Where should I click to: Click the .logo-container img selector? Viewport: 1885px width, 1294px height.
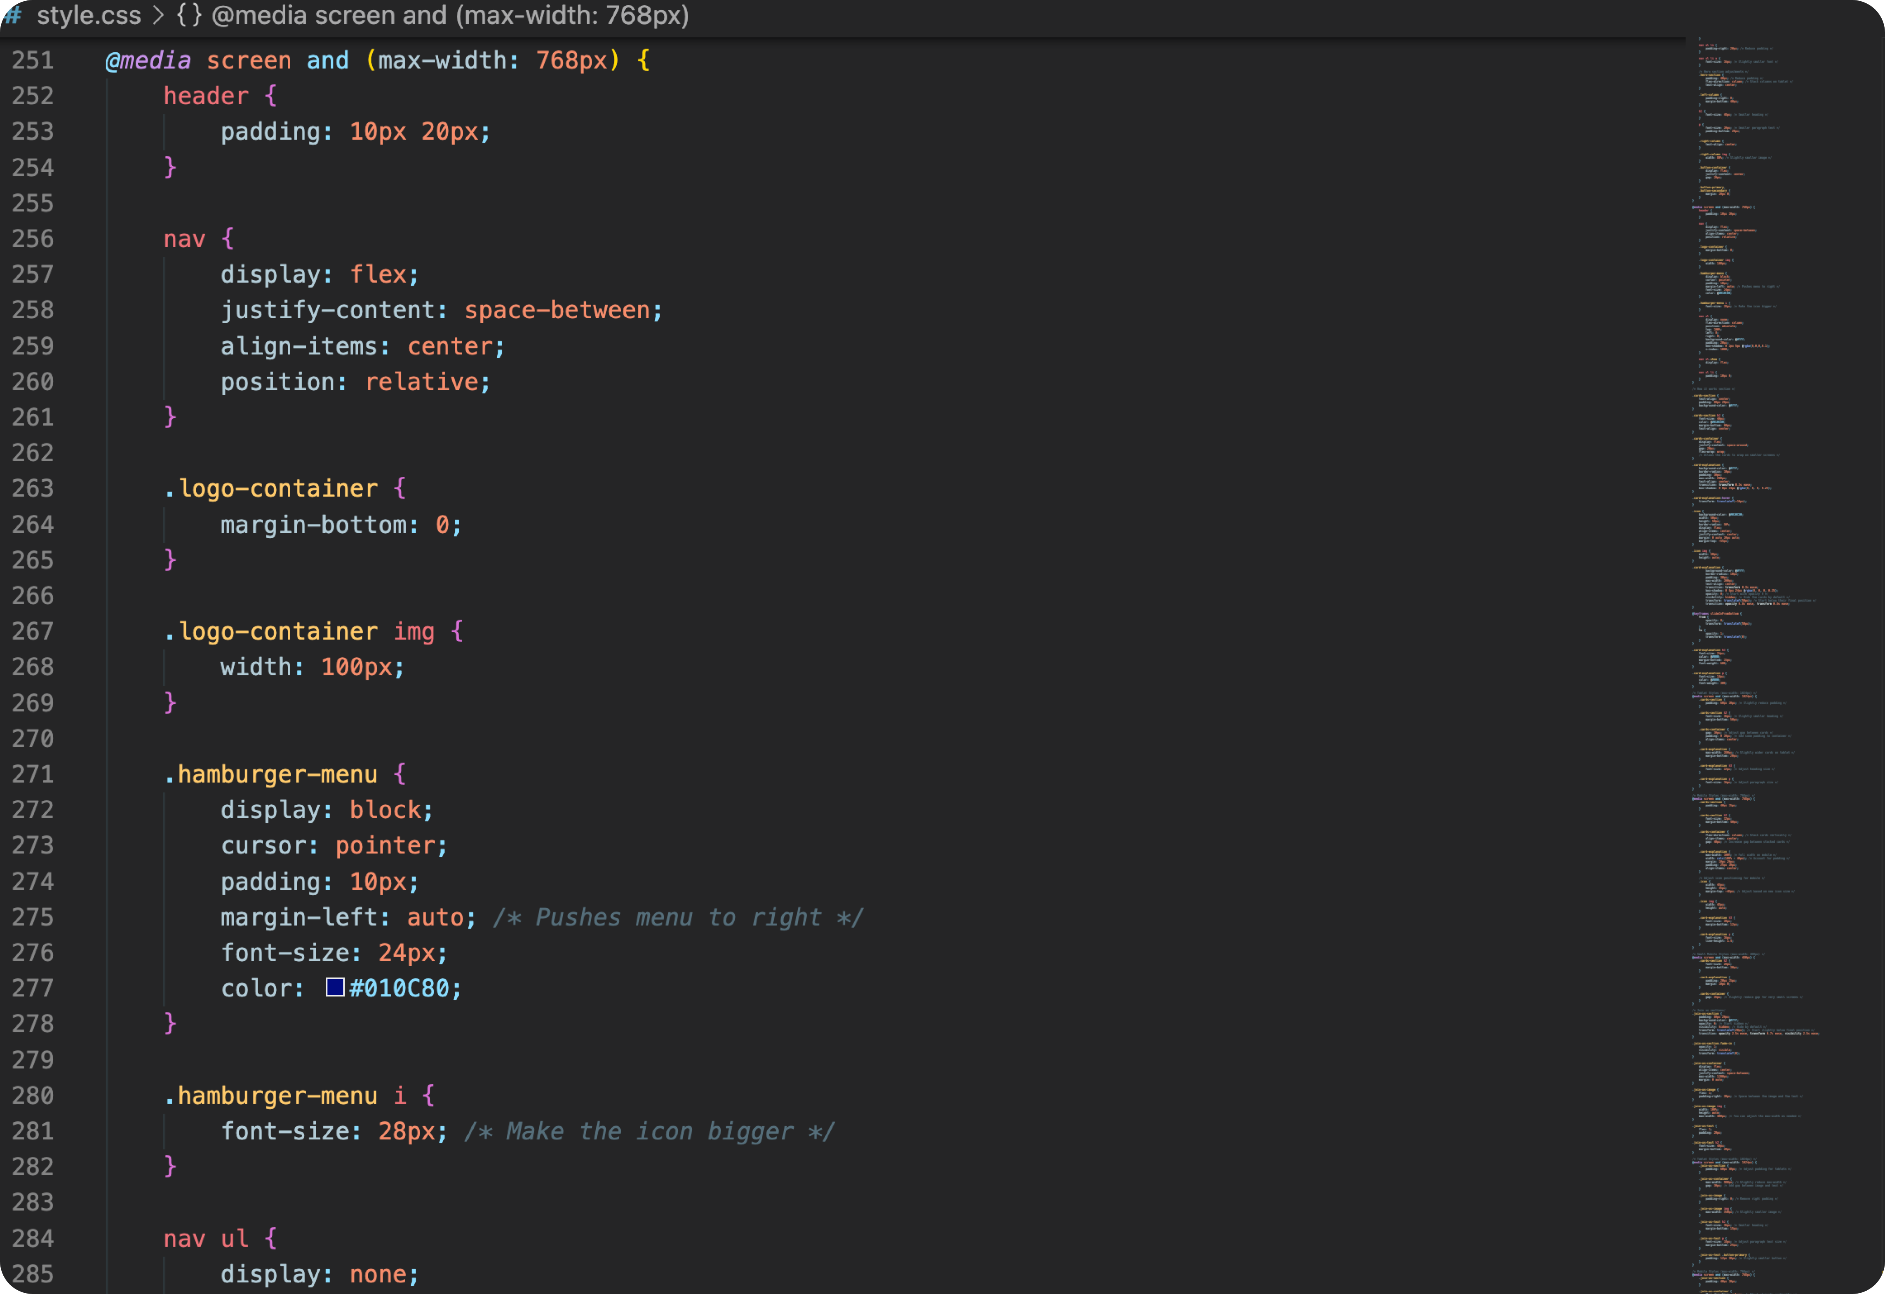[300, 632]
